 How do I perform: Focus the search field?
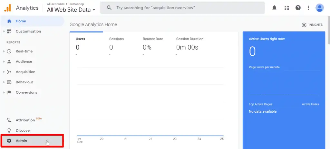click(182, 8)
